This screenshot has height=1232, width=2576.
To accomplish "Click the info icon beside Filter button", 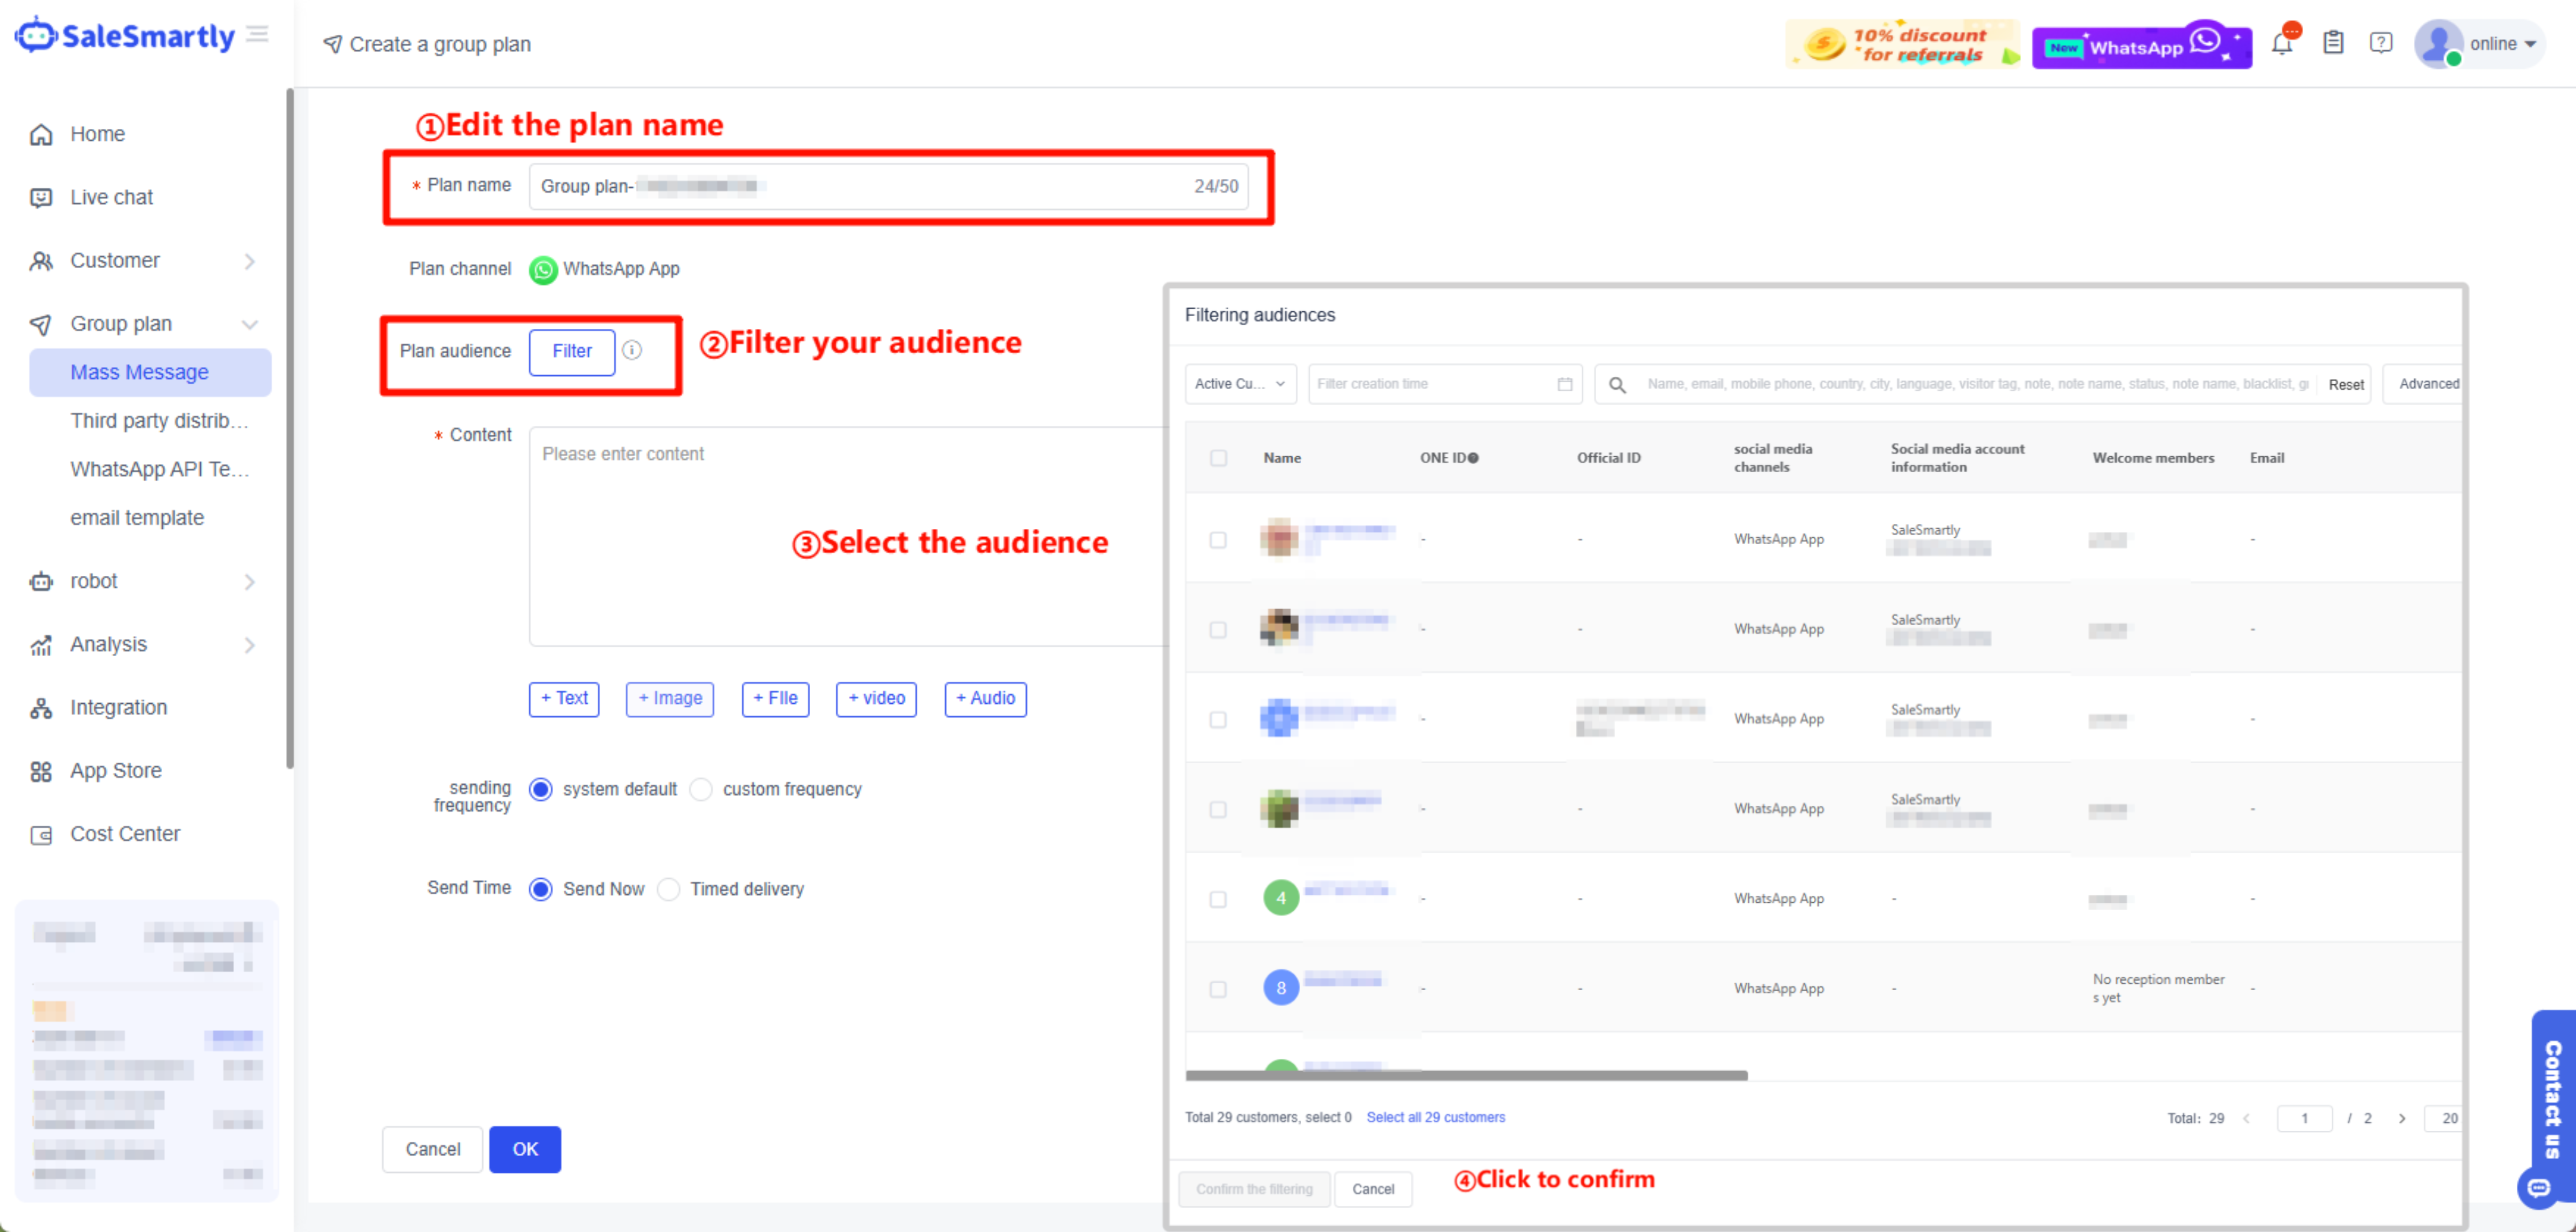I will click(632, 350).
